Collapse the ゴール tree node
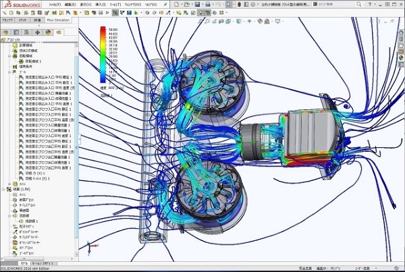Screen dimensions: 405x272 tap(9, 72)
